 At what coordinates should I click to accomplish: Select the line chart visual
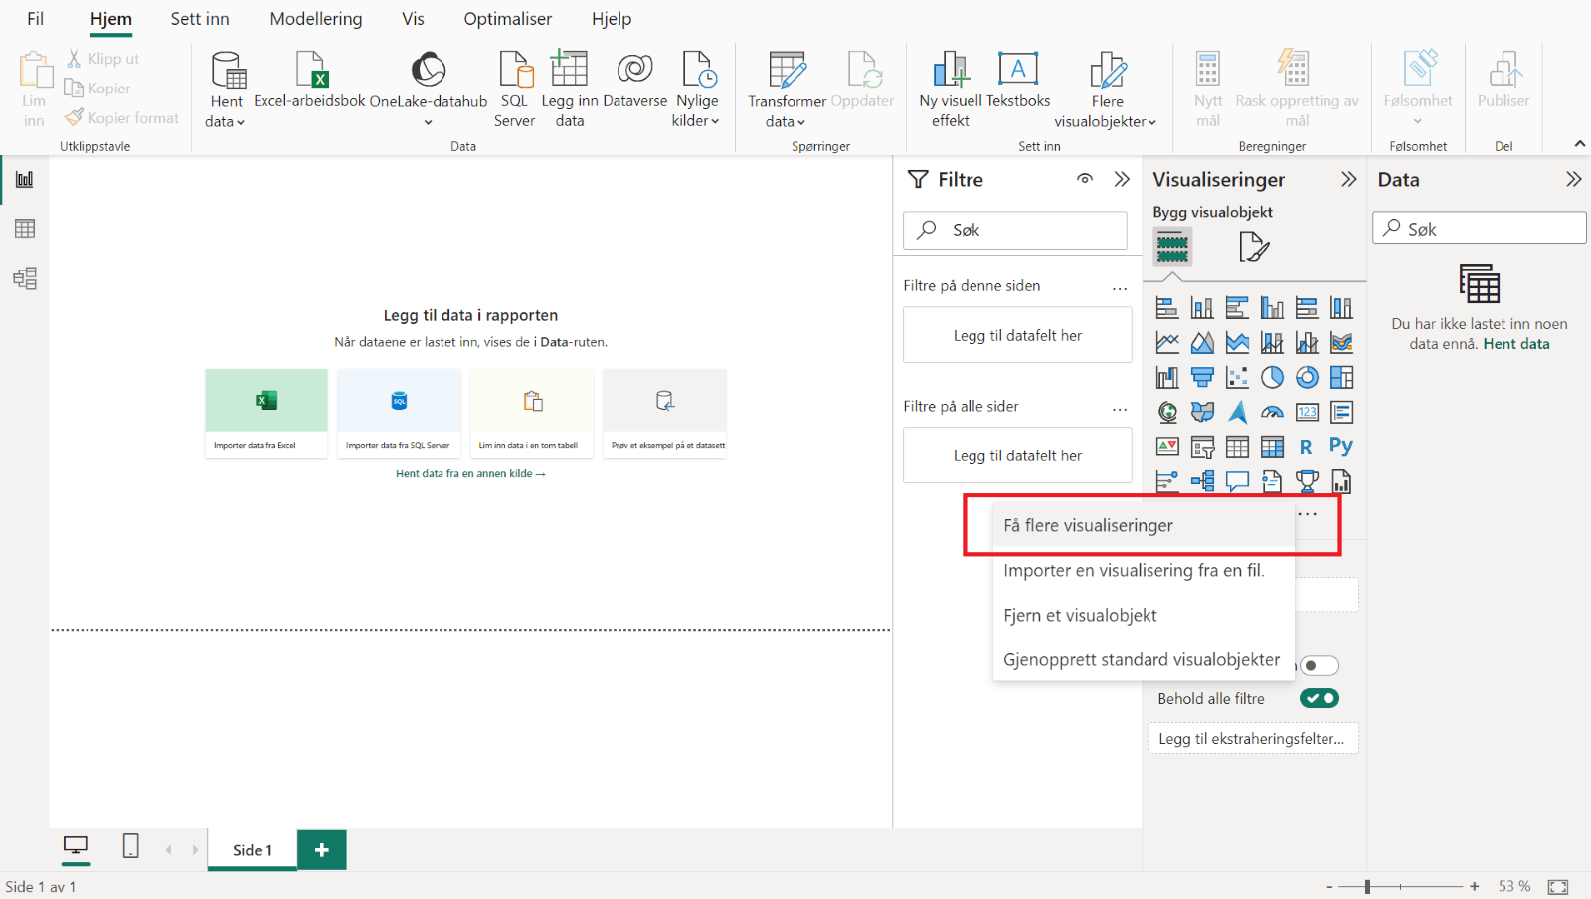[1167, 343]
